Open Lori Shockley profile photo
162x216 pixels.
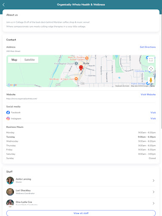click(10, 192)
